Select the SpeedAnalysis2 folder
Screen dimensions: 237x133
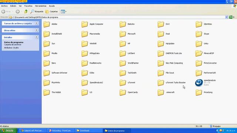92,83
